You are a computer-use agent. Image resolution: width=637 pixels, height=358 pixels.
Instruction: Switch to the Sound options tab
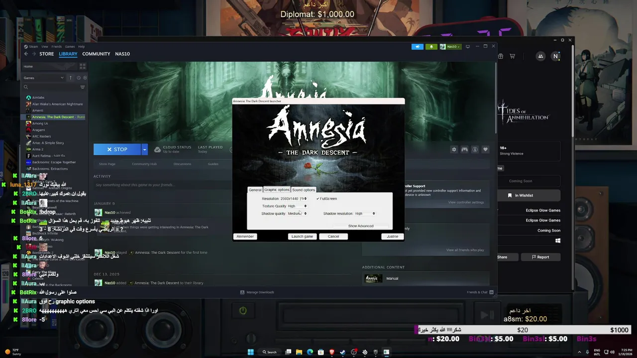(304, 190)
